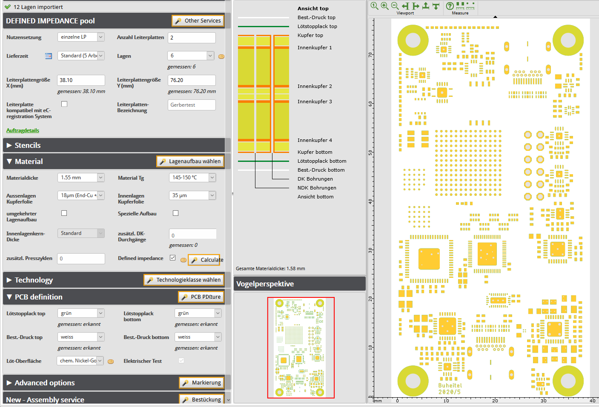Toggle eC-registration System compatible checkbox
The height and width of the screenshot is (407, 599).
pos(64,104)
